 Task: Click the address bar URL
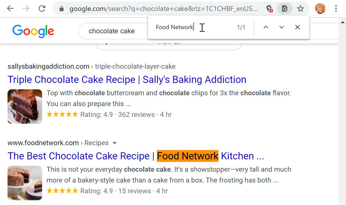[163, 9]
